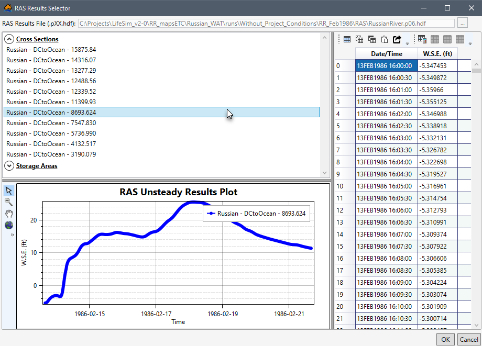Cancel the RAS Results Selector dialog
482x346 pixels.
(468, 339)
